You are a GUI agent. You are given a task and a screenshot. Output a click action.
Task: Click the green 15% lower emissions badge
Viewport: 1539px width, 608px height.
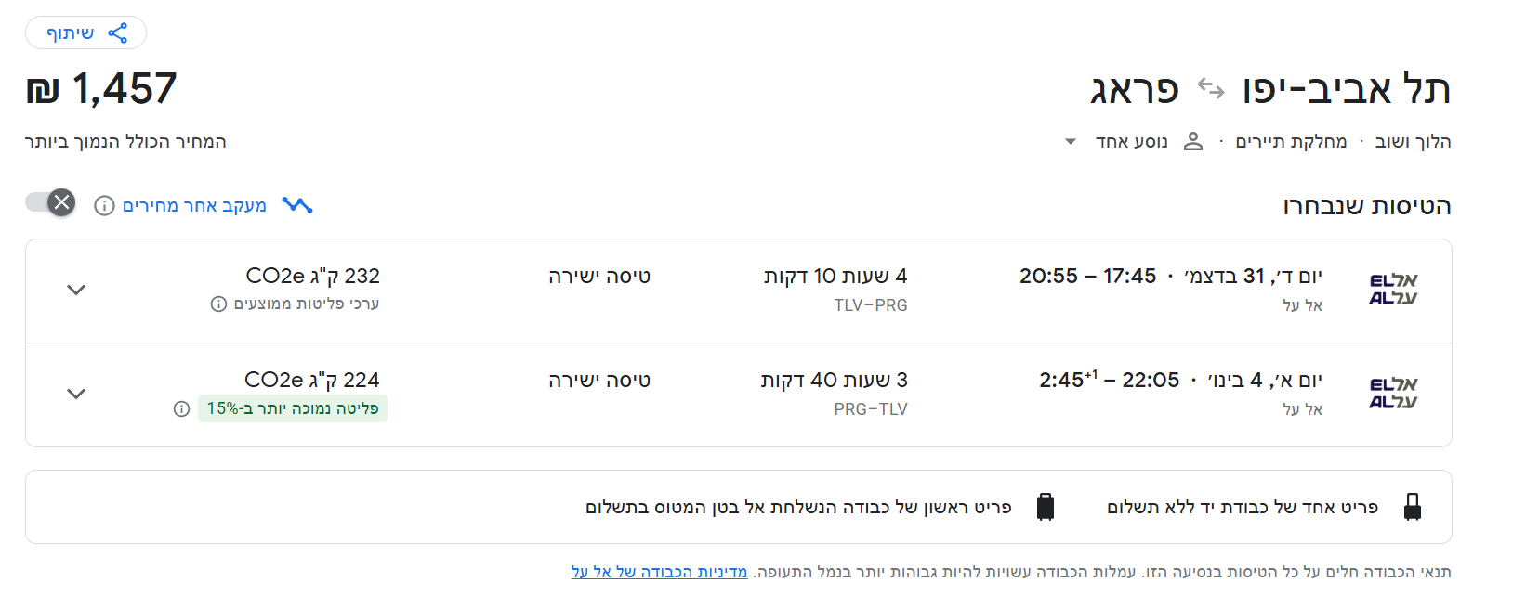[x=292, y=408]
